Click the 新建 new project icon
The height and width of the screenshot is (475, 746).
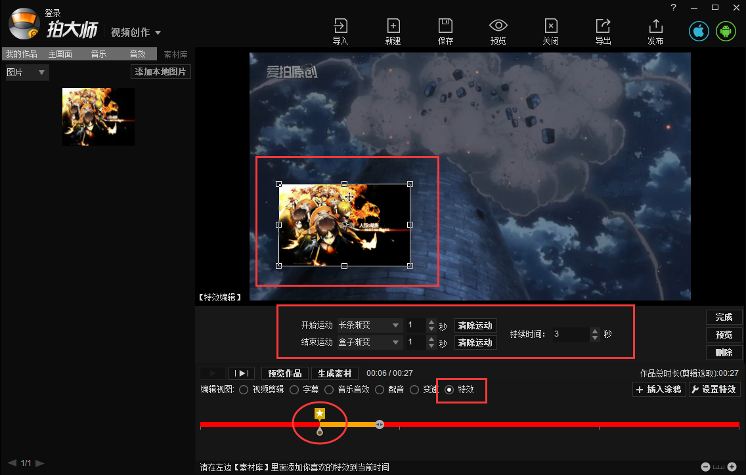[x=393, y=31]
